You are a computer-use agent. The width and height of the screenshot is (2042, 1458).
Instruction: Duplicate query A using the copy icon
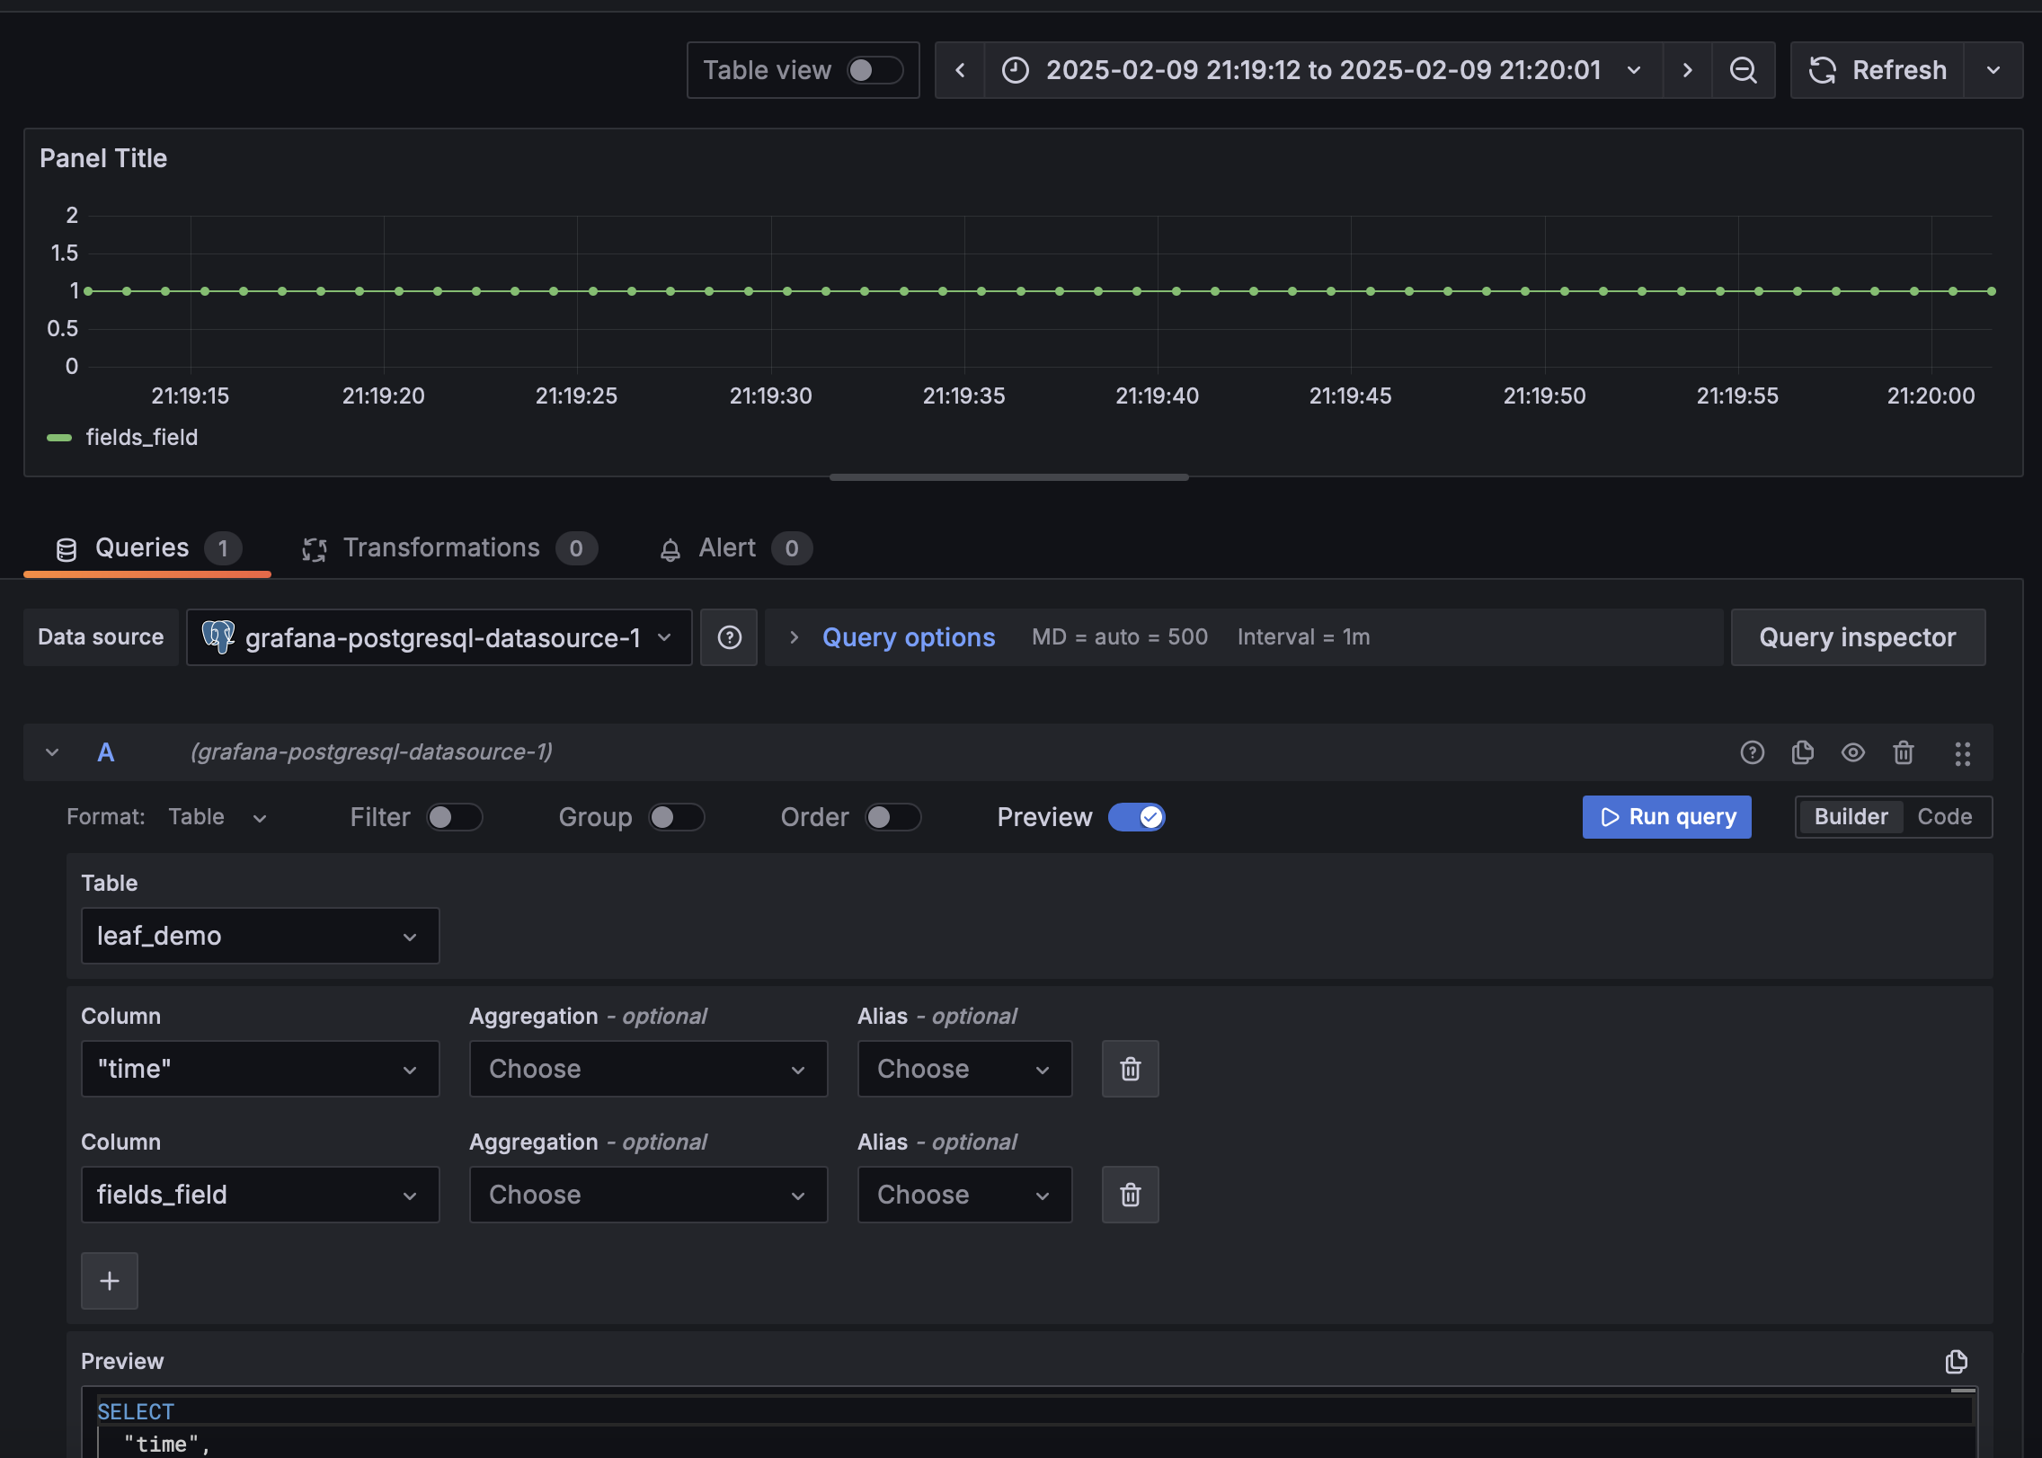1803,753
